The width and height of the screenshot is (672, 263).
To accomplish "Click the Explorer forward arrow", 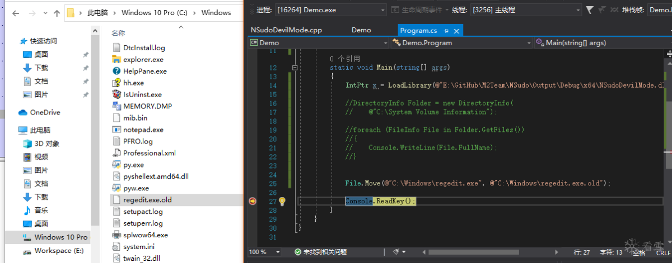I will (x=32, y=12).
